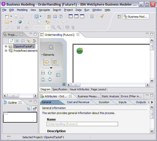Open dropdown beside the folder import icon
Screen dimensions: 157x141
click(11, 22)
